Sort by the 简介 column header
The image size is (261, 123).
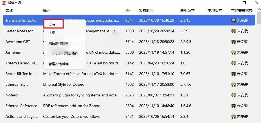47,10
